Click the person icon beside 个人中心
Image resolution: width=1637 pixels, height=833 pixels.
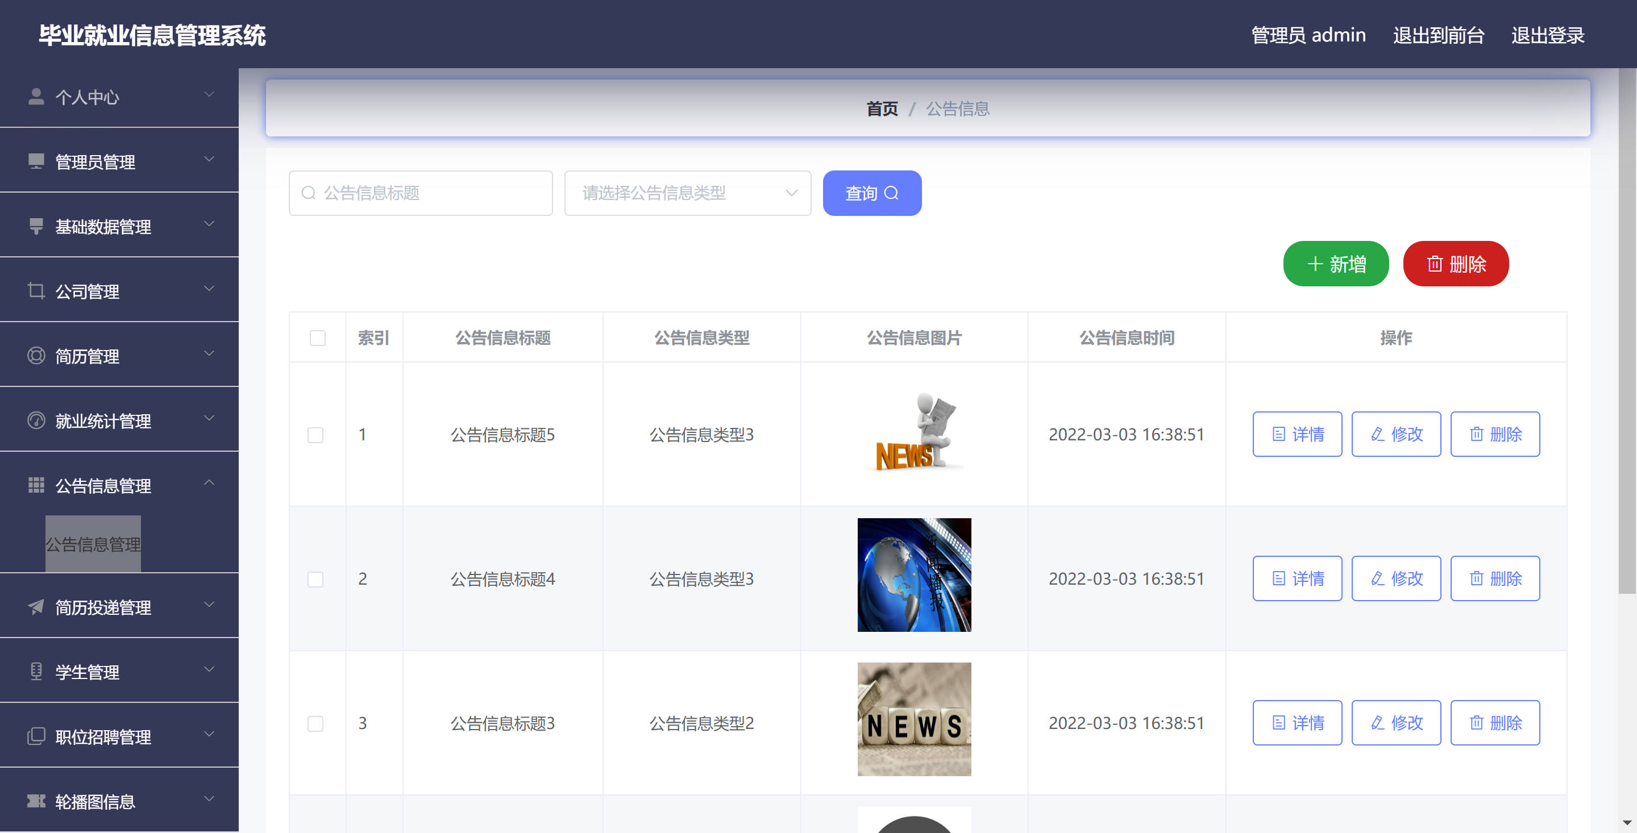pyautogui.click(x=36, y=97)
